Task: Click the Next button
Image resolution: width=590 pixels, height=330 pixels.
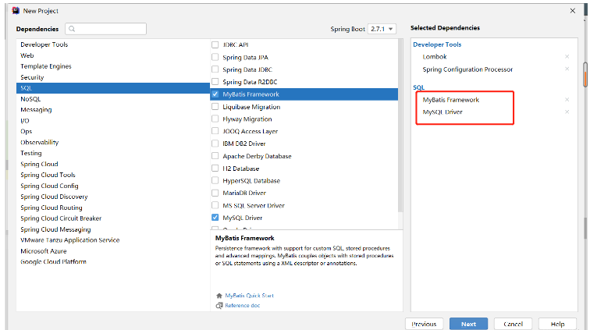Action: 468,323
